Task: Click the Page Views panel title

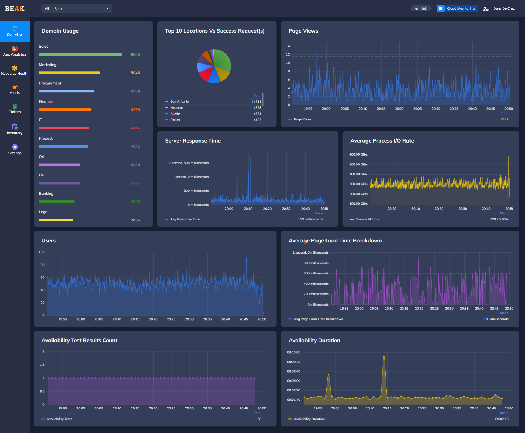Action: [x=303, y=31]
